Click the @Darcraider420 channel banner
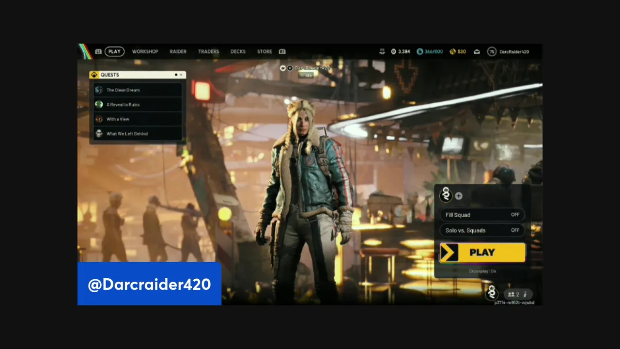The image size is (620, 349). click(149, 284)
